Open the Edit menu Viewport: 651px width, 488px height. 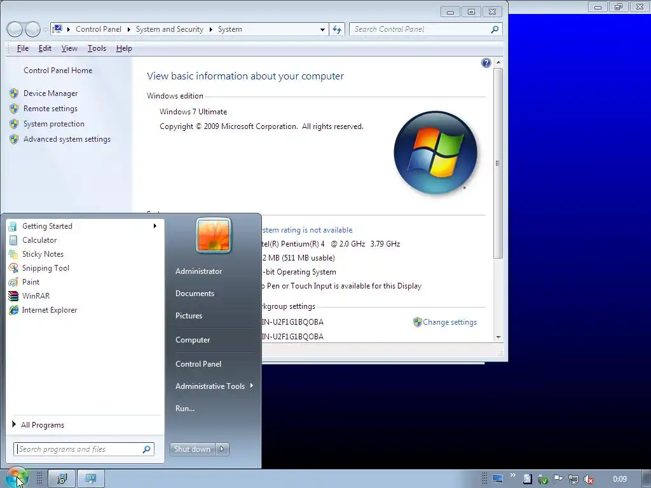45,48
